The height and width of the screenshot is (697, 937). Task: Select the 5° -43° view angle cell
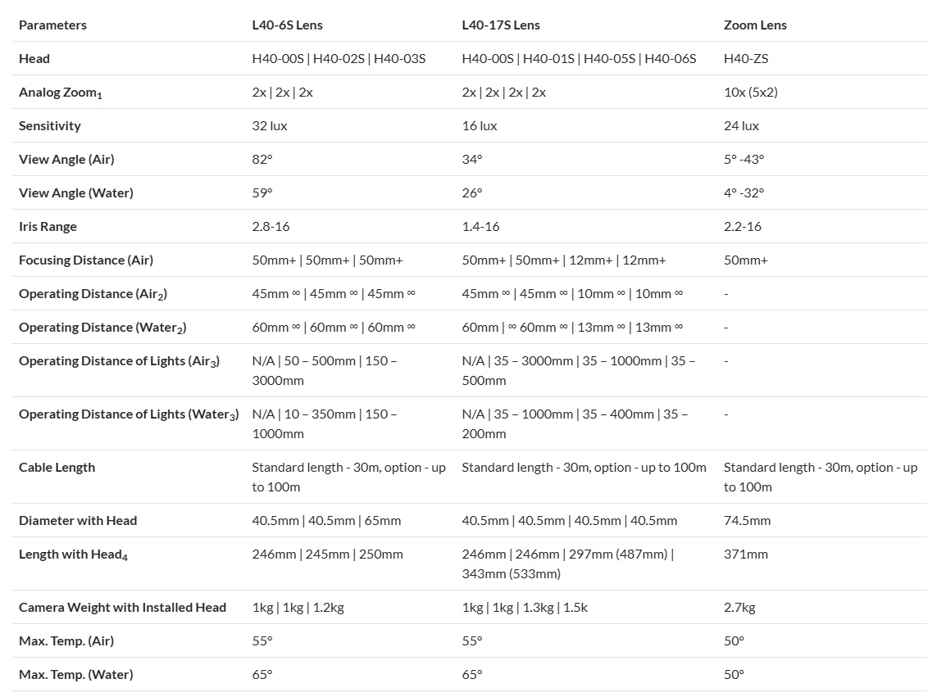(744, 160)
